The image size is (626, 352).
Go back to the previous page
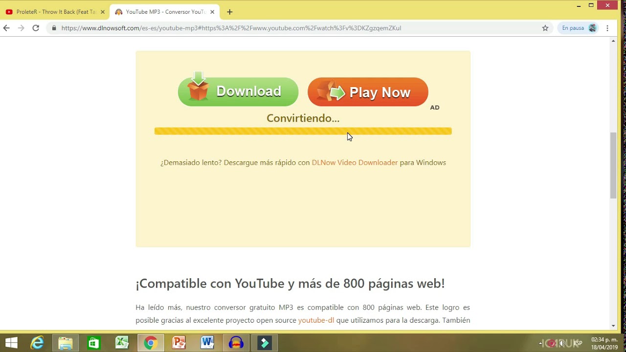[x=6, y=28]
